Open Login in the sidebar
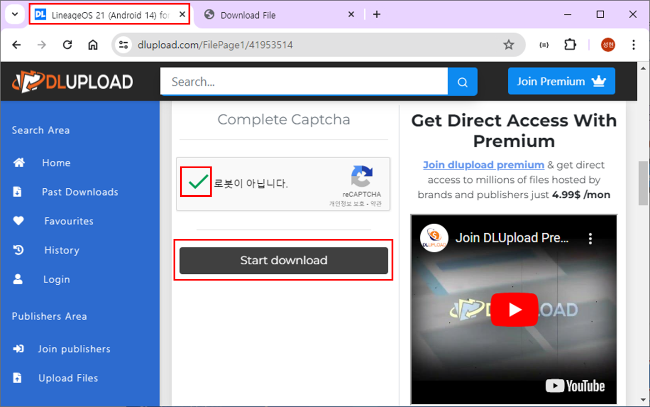This screenshot has height=407, width=650. point(56,279)
